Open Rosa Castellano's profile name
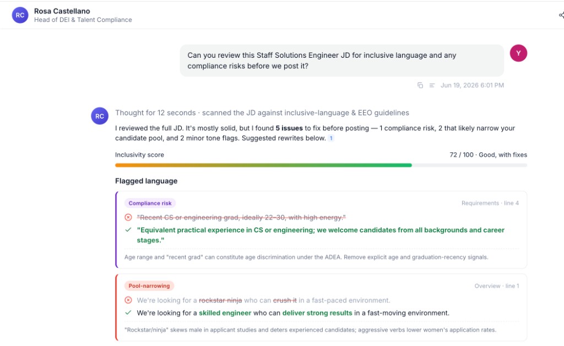Viewport: 564px width, 346px height. click(62, 11)
